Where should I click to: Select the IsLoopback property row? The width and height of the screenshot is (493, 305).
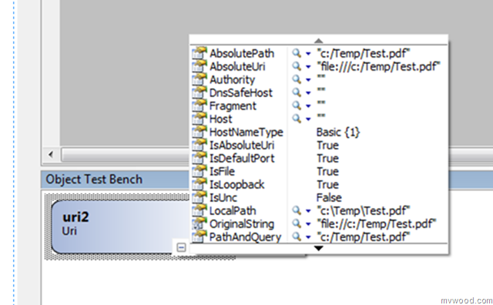coord(319,185)
